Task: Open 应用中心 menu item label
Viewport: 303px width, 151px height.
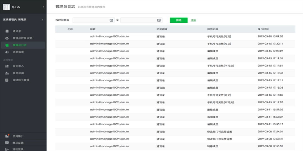Action: click(x=18, y=66)
